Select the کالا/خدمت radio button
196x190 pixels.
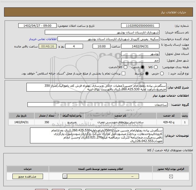[125, 67]
